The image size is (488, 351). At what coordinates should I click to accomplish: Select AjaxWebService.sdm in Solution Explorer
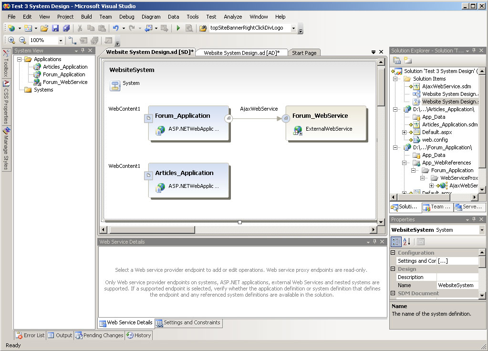(x=446, y=86)
